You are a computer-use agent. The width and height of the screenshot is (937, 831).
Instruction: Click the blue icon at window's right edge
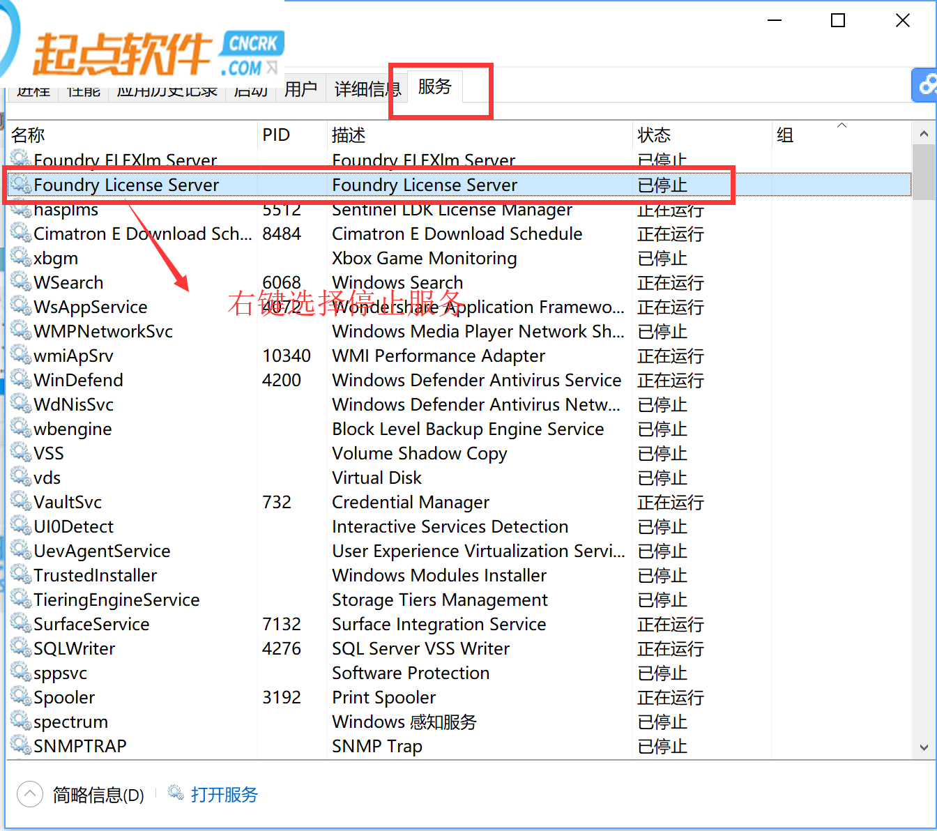924,85
